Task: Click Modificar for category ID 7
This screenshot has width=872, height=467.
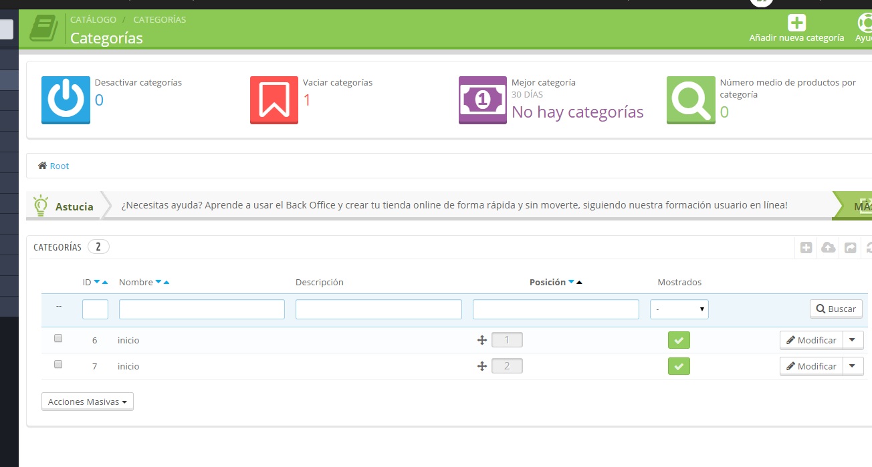Action: pos(811,366)
